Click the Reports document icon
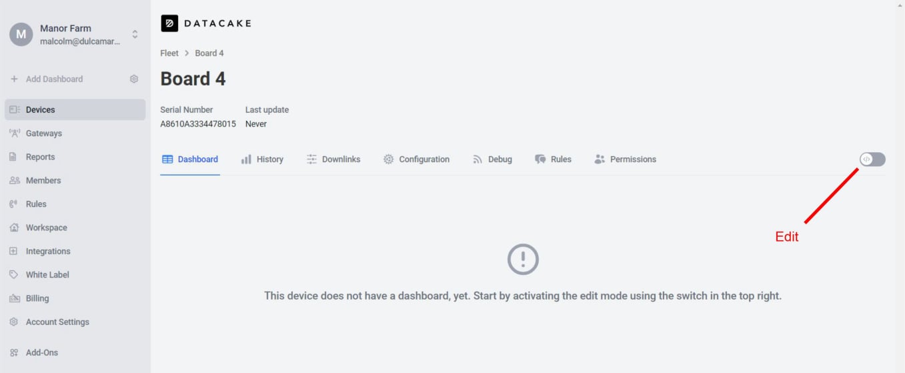This screenshot has width=905, height=373. tap(13, 157)
